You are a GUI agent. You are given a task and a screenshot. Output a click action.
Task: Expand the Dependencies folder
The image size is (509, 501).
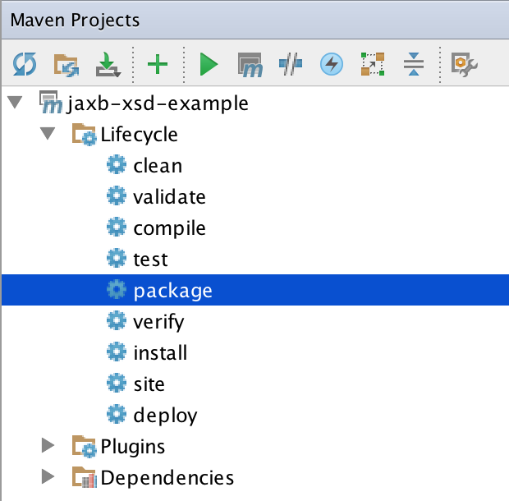click(x=48, y=476)
